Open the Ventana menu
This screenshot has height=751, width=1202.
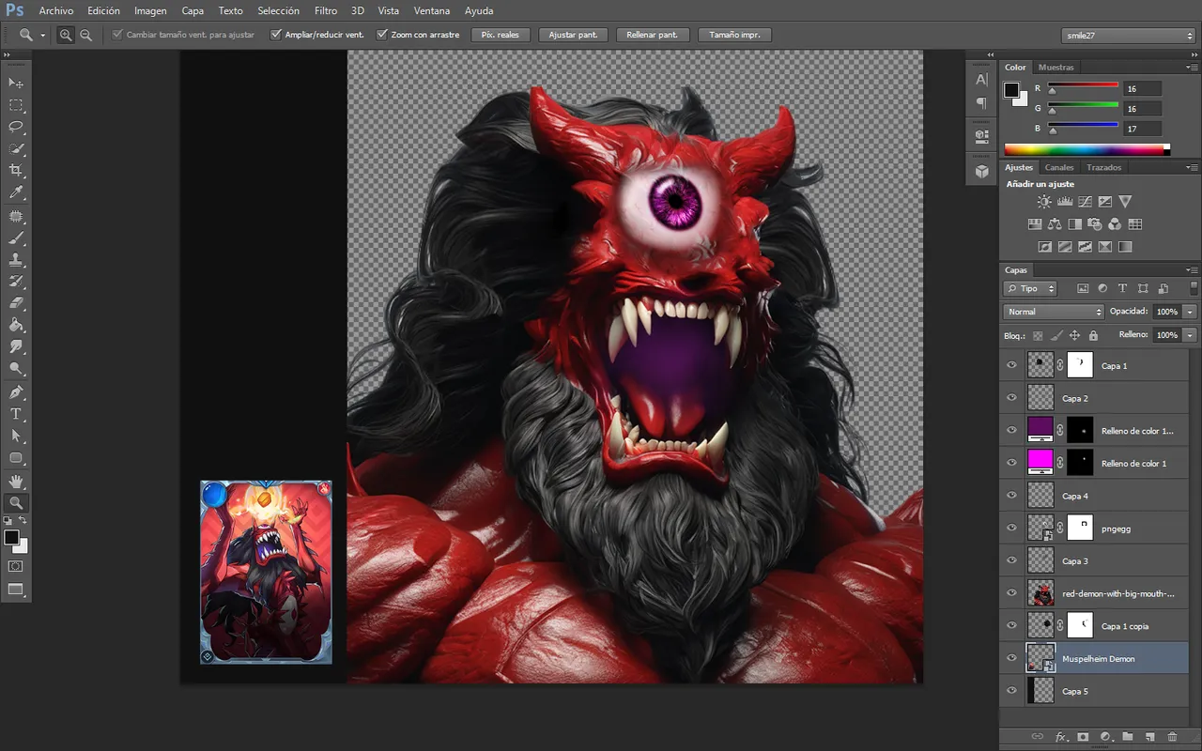(432, 11)
